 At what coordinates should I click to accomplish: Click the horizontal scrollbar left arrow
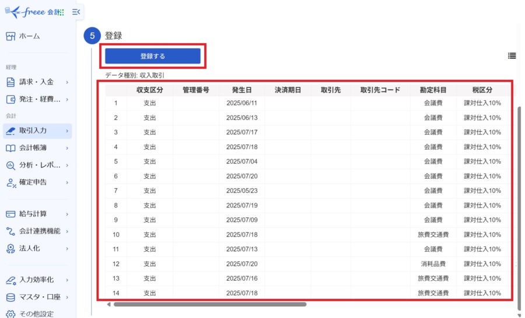click(x=108, y=304)
